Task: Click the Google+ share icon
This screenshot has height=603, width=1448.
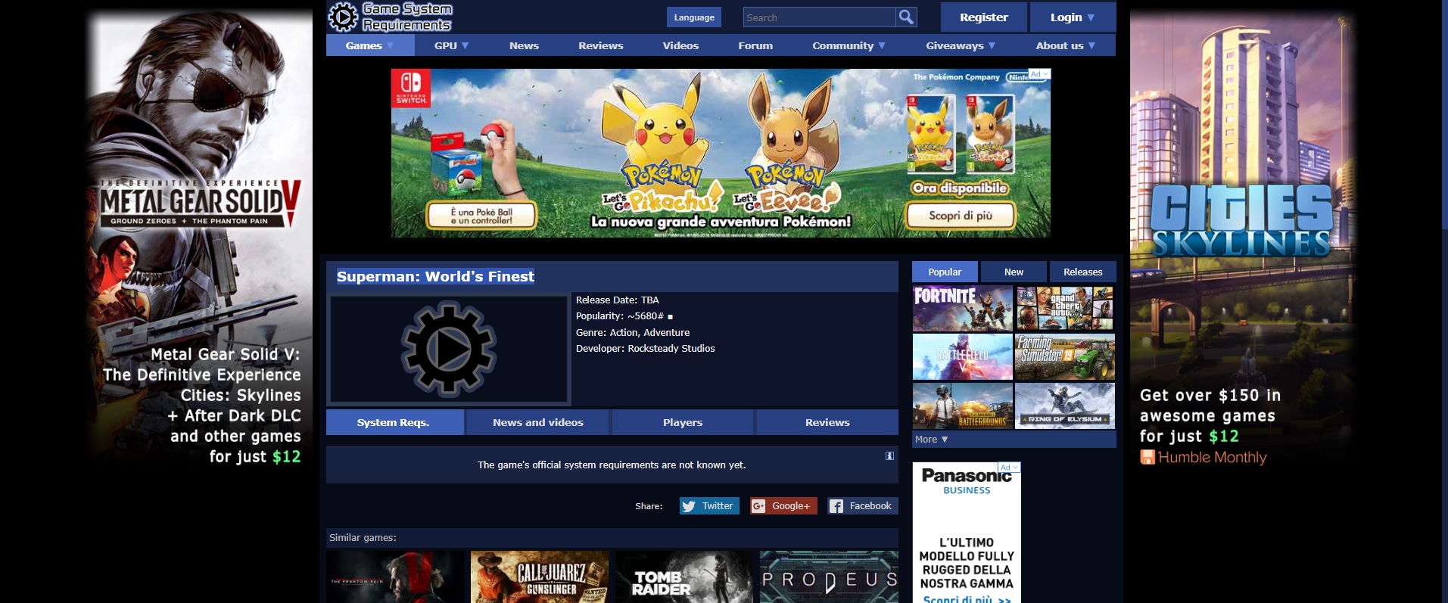Action: coord(758,506)
